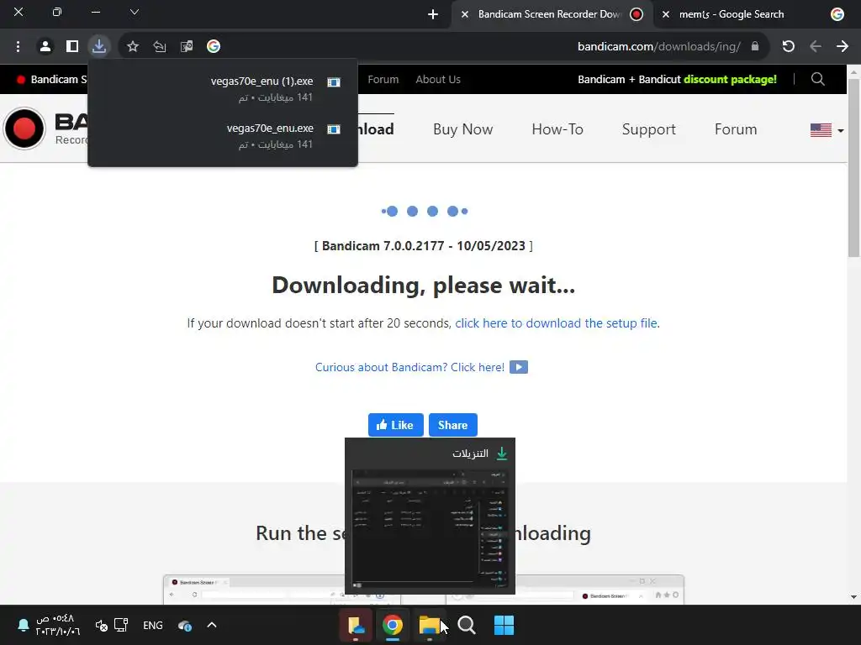Click the site search magnifier icon
This screenshot has height=645, width=861.
click(x=817, y=80)
